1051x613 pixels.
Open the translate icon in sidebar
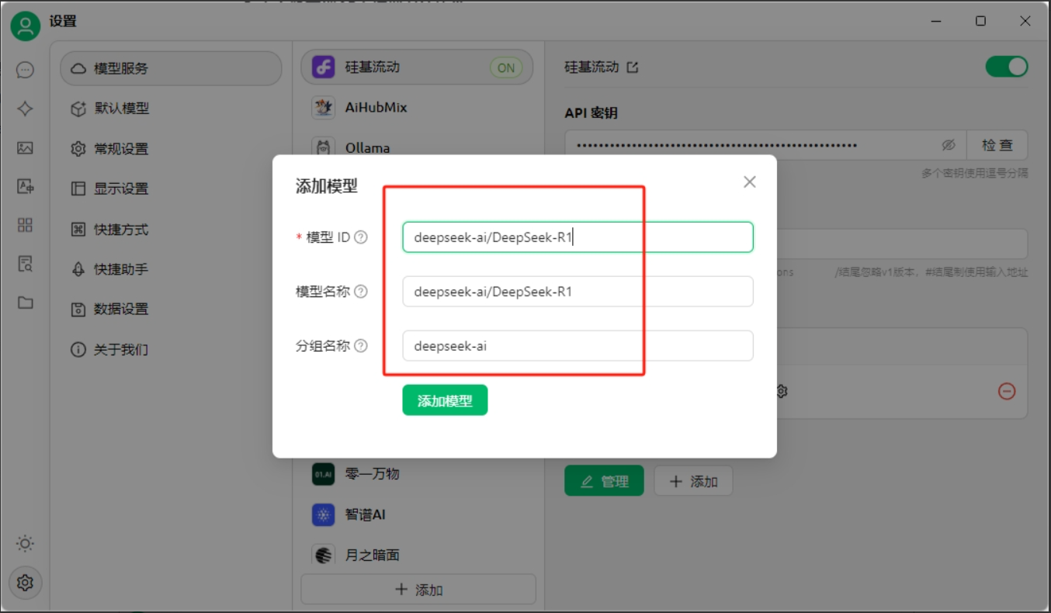(x=26, y=186)
